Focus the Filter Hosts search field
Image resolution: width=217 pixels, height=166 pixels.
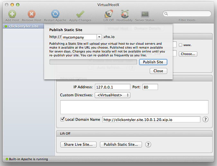point(187,14)
